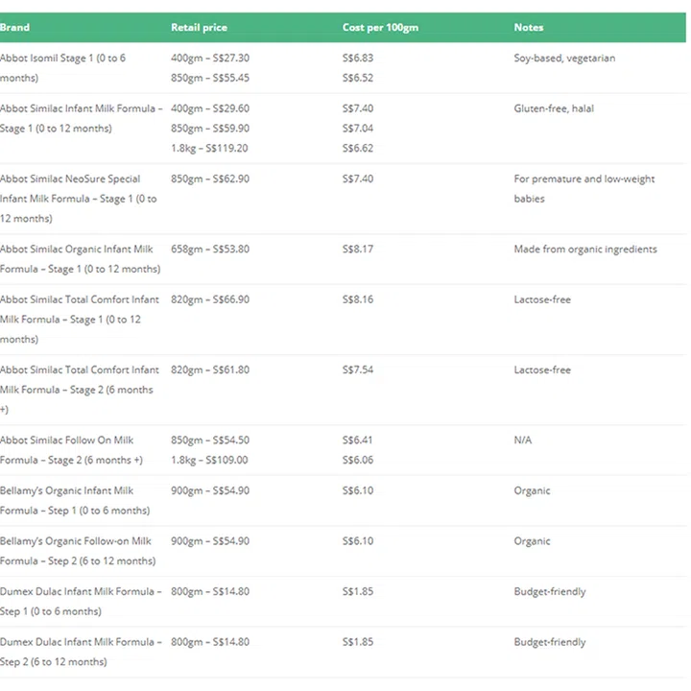691x691 pixels.
Task: Click the 1.8kg – S$119.20 price entry
Action: [x=209, y=149]
